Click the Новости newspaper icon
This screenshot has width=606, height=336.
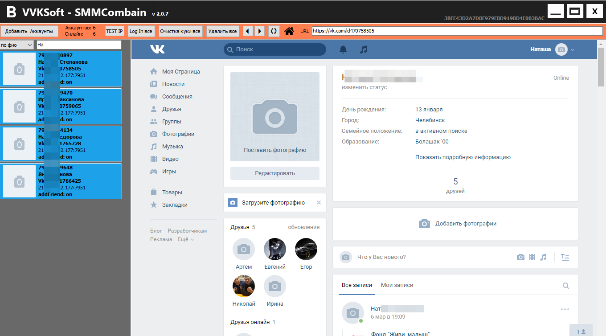(x=154, y=84)
